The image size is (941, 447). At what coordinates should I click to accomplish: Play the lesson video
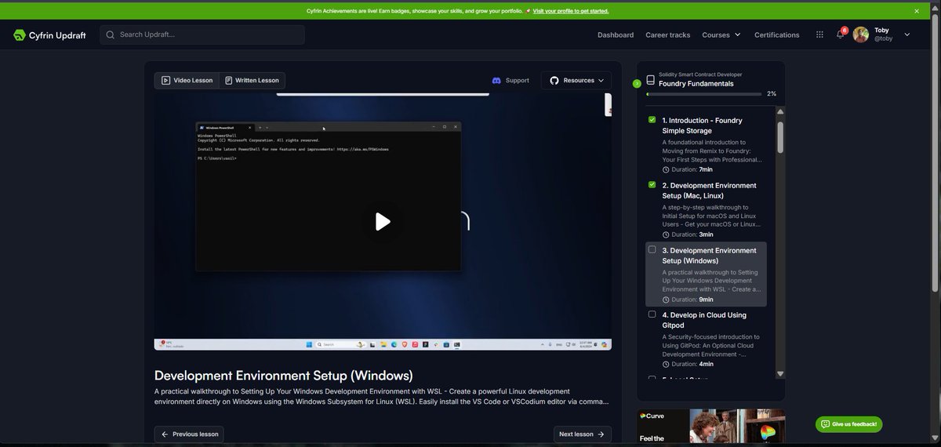tap(383, 222)
